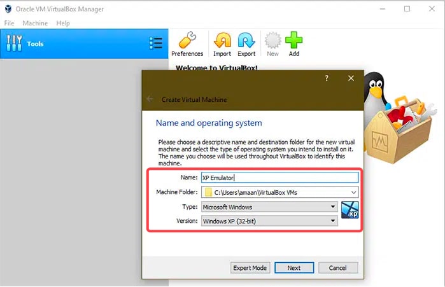Screen dimensions: 445x287
Task: Click the VirtualBox logo in title bar
Action: (8, 9)
